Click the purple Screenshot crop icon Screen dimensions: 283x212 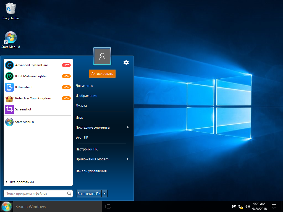9,109
